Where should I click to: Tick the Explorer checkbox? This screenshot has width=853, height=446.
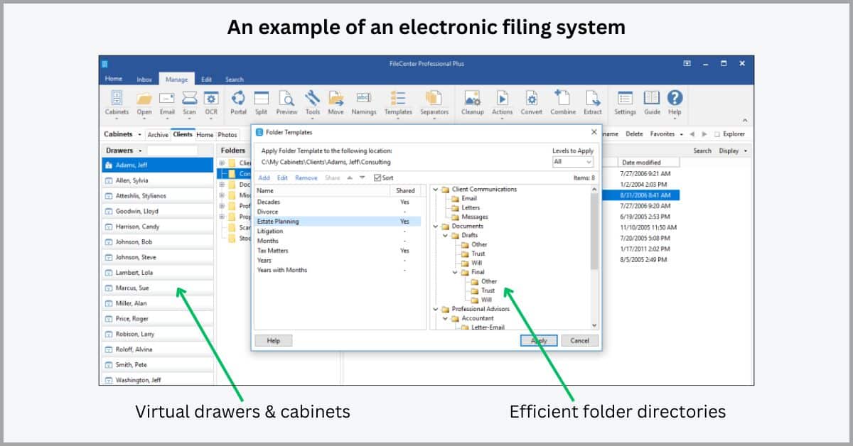click(717, 134)
